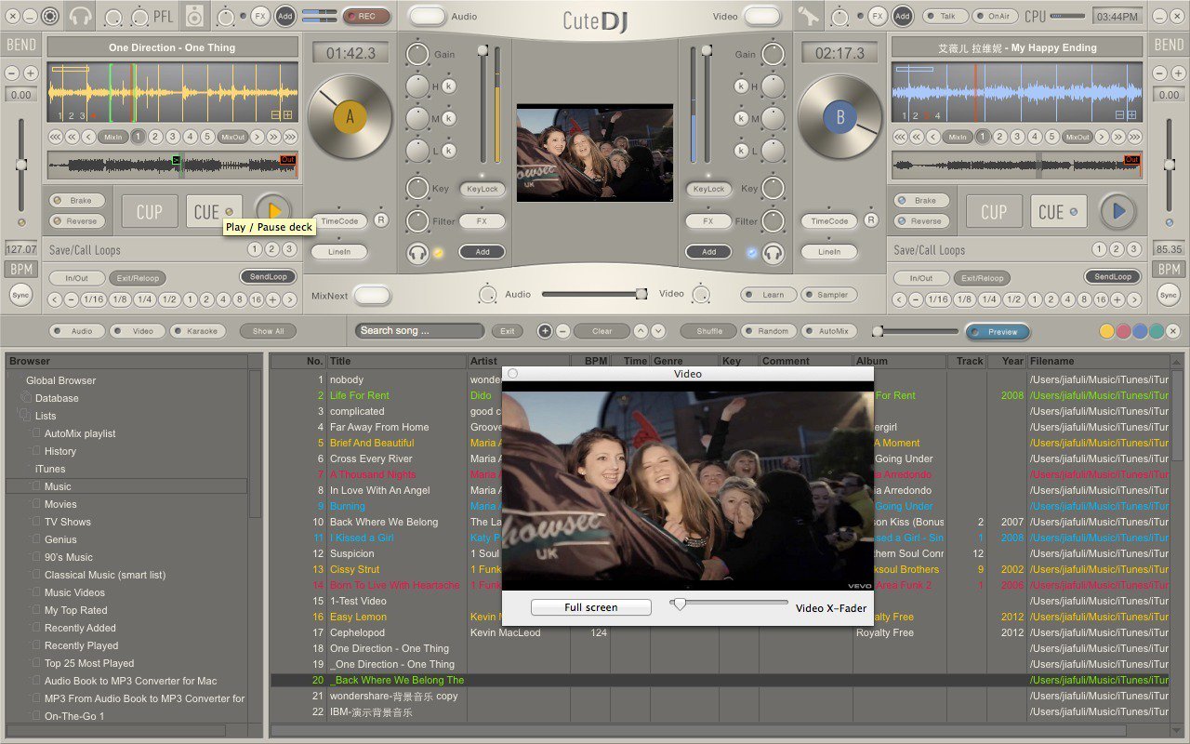Image resolution: width=1190 pixels, height=744 pixels.
Task: Open the MixNext dropdown
Action: [372, 294]
